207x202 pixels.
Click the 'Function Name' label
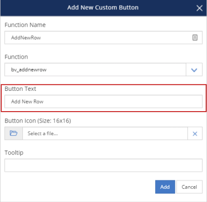click(25, 25)
